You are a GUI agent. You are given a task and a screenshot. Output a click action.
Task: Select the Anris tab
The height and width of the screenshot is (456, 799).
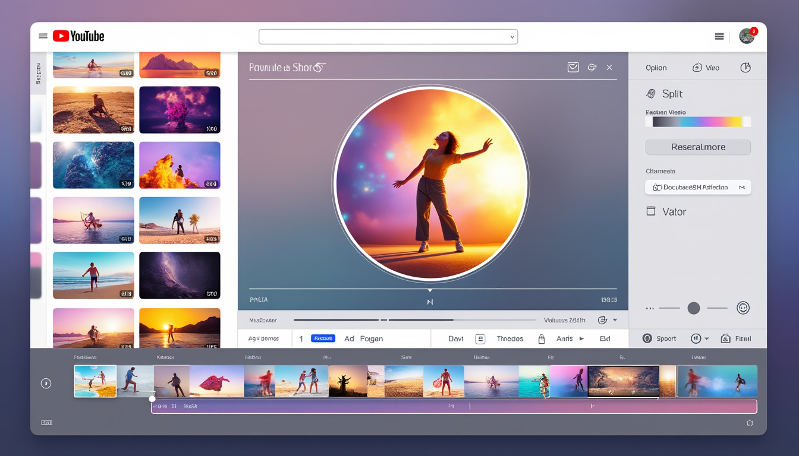click(x=565, y=338)
